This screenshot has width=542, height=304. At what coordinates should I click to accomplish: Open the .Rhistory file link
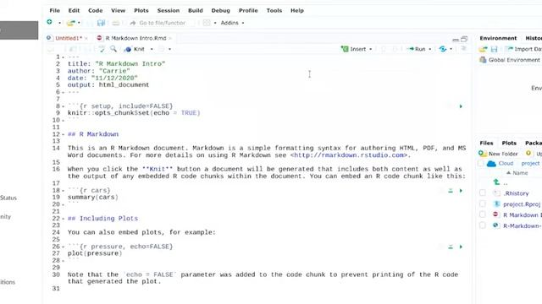[516, 193]
